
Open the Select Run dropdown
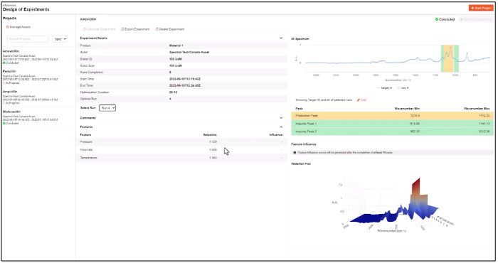[107, 108]
